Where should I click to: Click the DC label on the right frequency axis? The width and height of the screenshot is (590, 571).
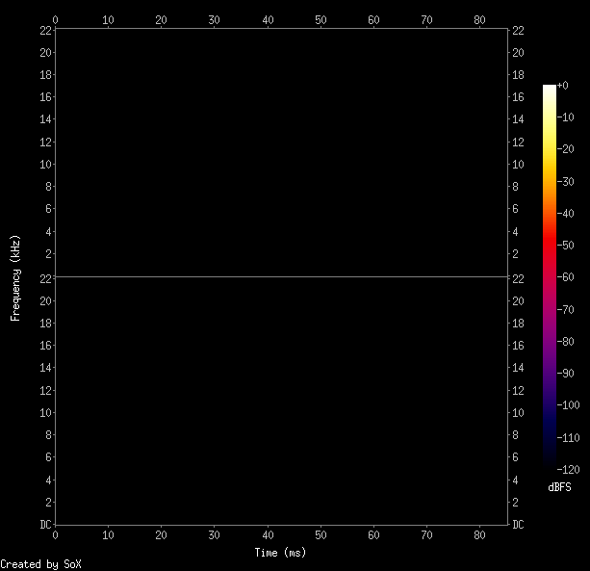[518, 525]
